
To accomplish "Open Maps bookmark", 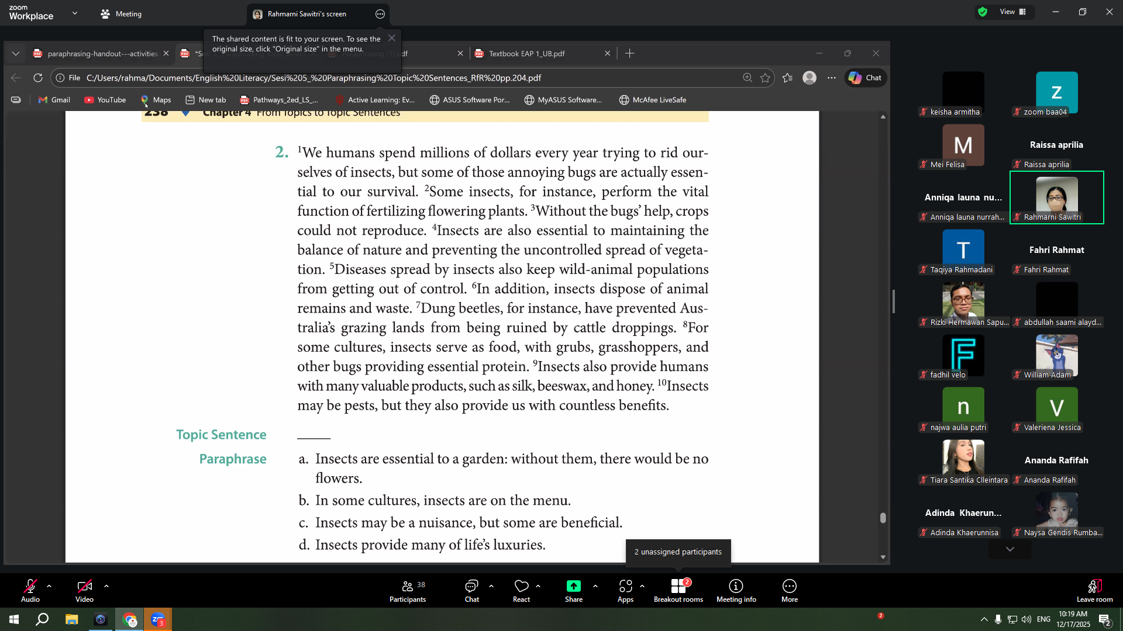I will tap(156, 100).
